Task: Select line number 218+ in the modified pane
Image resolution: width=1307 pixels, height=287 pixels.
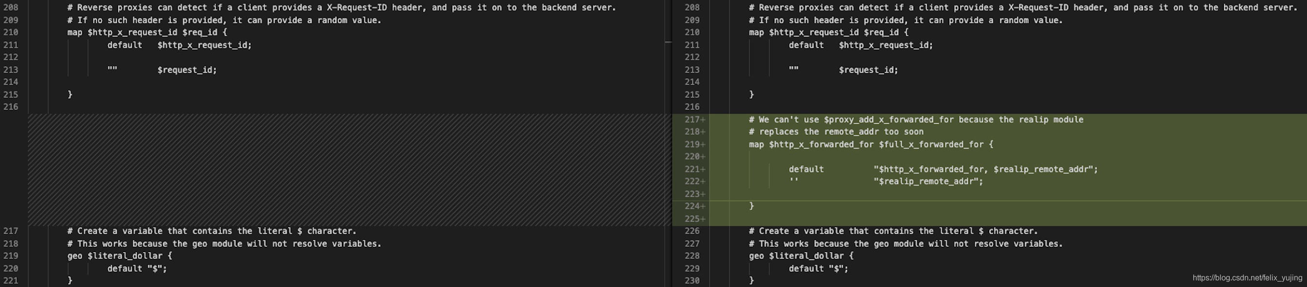Action: (x=695, y=131)
